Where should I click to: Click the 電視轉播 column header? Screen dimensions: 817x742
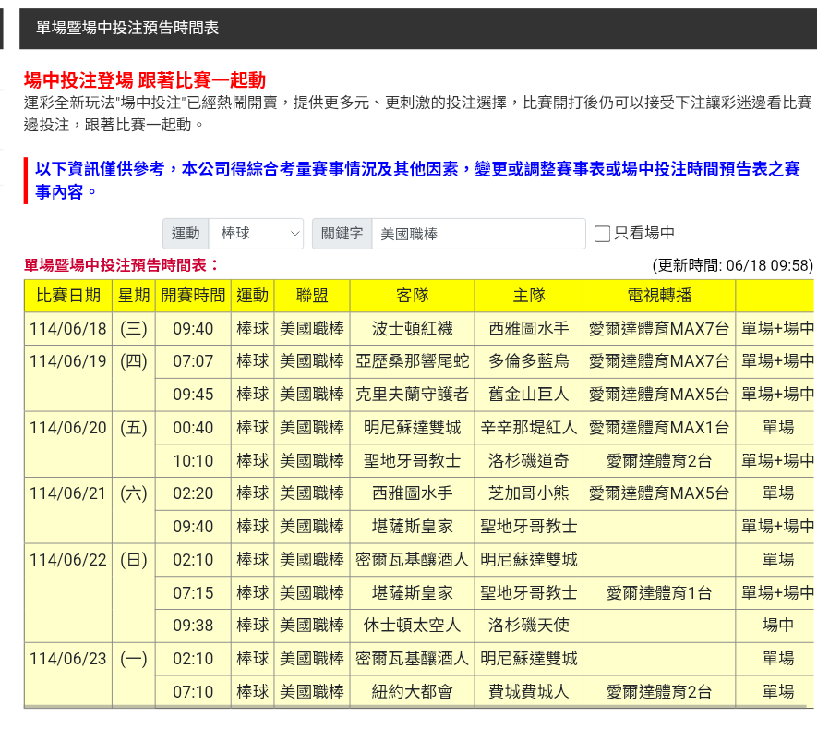[659, 296]
